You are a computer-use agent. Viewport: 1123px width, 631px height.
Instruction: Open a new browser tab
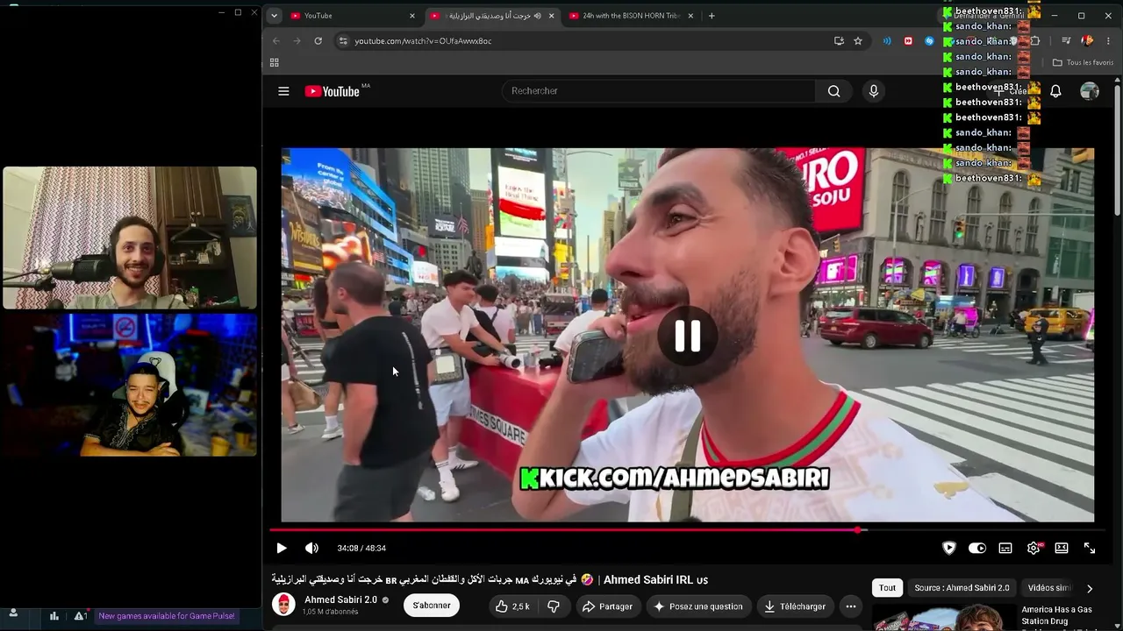712,16
